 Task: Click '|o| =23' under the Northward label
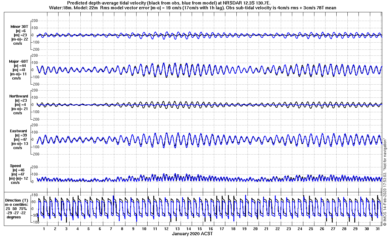(x=21, y=100)
